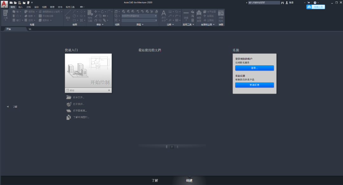Click the 增强型自定义轴网 grid tool
This screenshot has width=343, height=185.
pos(49,12)
